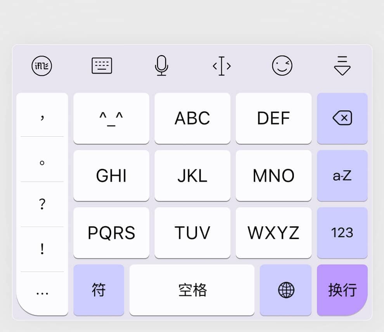Image resolution: width=384 pixels, height=332 pixels.
Task: Start voice input with microphone icon
Action: (162, 66)
